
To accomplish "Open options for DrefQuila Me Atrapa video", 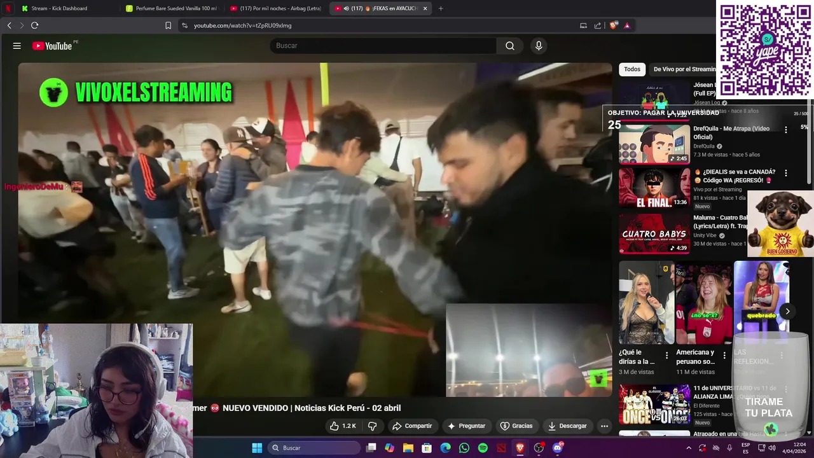I will [786, 130].
